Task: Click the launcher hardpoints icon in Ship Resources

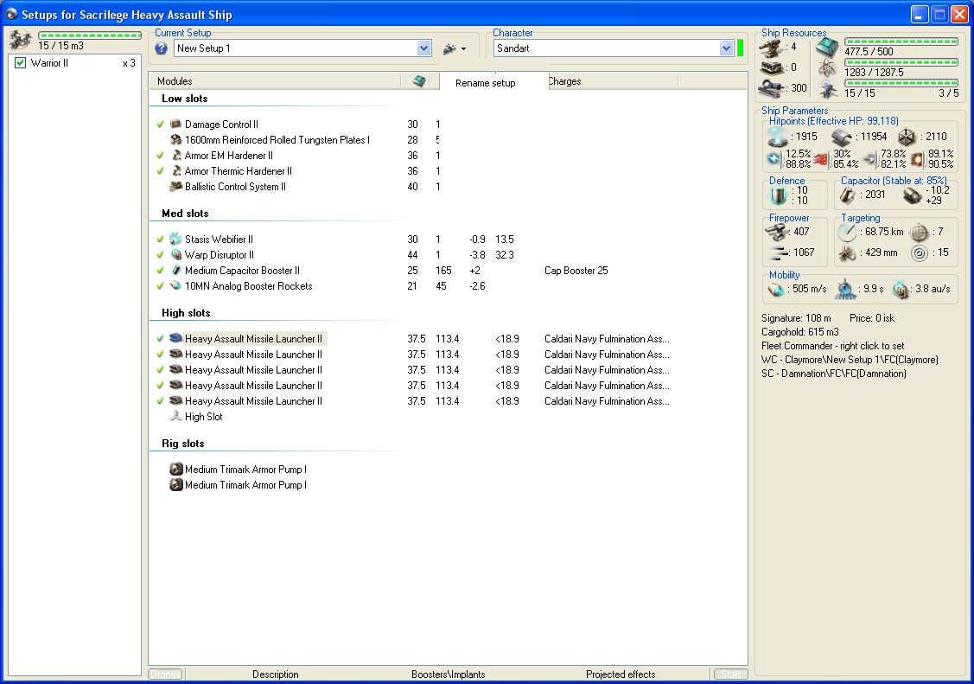Action: (772, 67)
